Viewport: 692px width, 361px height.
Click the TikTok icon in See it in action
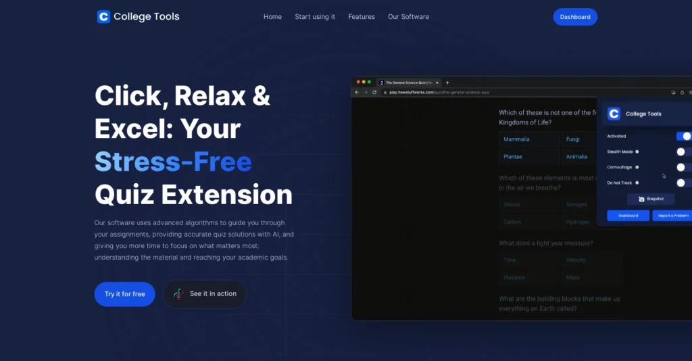pyautogui.click(x=178, y=294)
